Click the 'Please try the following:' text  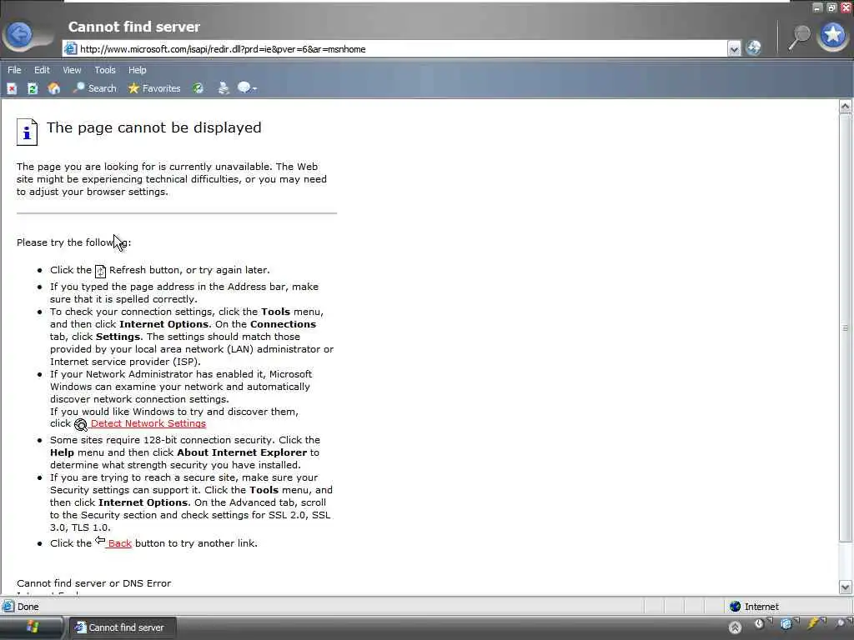click(x=73, y=242)
